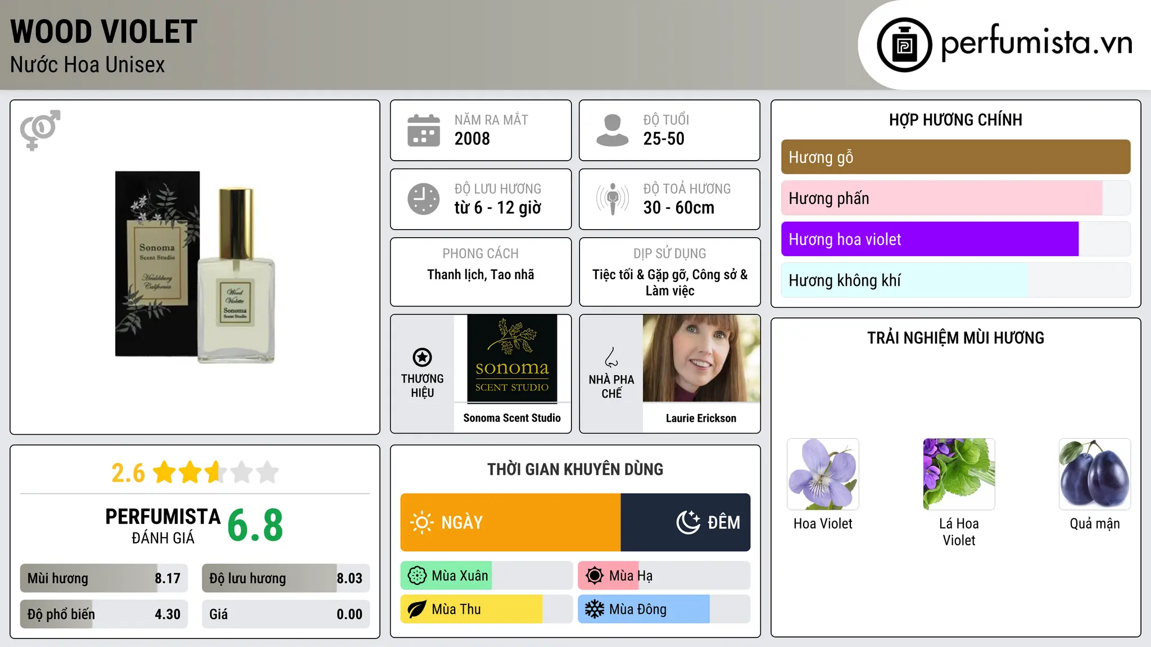Click the HỢP HƯƠNG CHÍNH heading
This screenshot has width=1151, height=647.
(955, 120)
